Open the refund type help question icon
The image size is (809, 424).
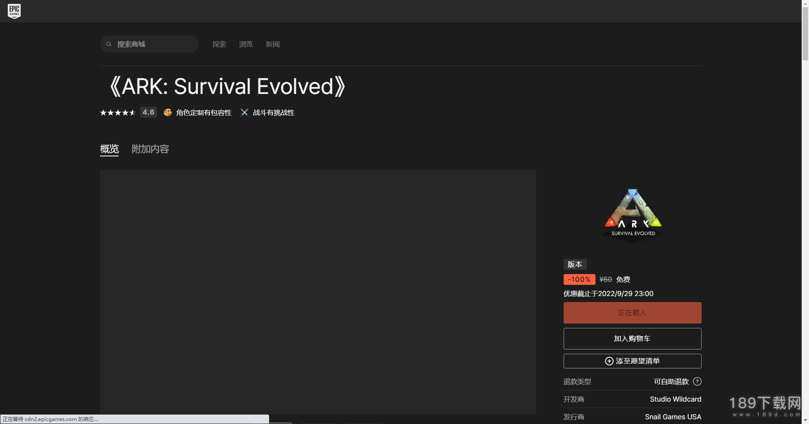pyautogui.click(x=697, y=381)
